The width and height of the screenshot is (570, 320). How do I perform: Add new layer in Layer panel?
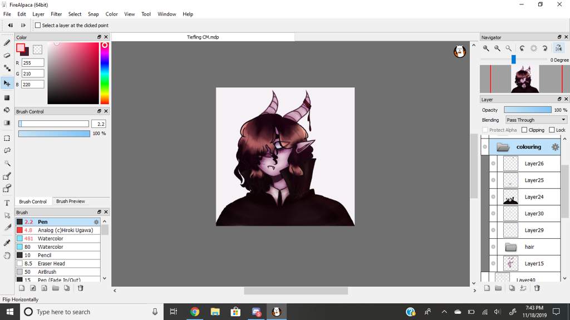click(x=487, y=288)
